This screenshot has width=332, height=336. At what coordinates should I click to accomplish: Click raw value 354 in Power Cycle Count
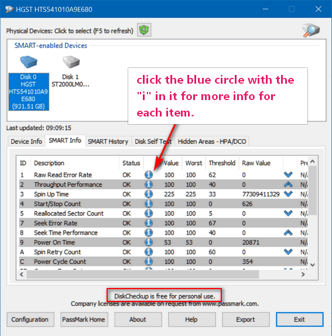(247, 262)
